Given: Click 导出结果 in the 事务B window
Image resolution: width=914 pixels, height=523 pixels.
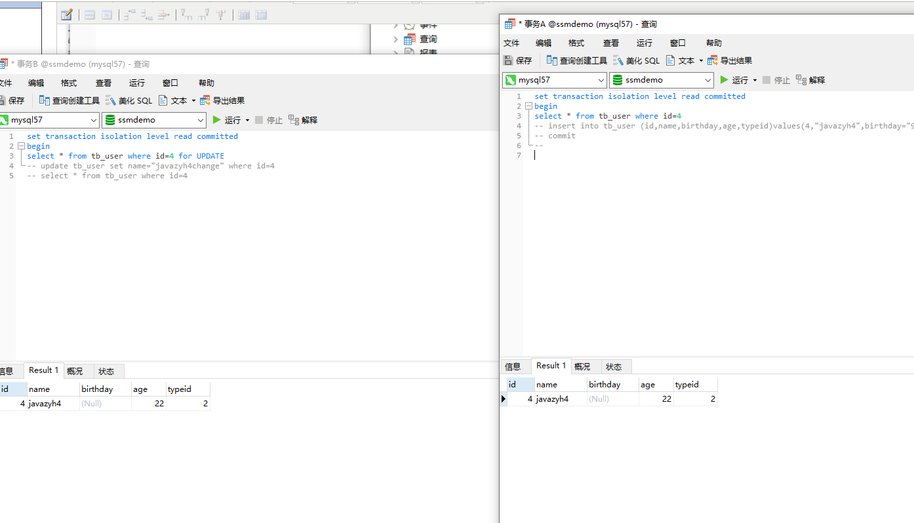Looking at the screenshot, I should tap(222, 100).
